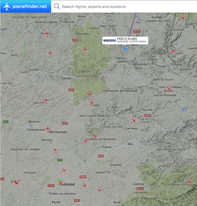This screenshot has height=206, width=197.
Task: Click the planefinder.net logo
Action: click(25, 6)
